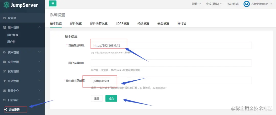The width and height of the screenshot is (276, 115).
Task: Click the log audit history icon
Action: pyautogui.click(x=5, y=100)
